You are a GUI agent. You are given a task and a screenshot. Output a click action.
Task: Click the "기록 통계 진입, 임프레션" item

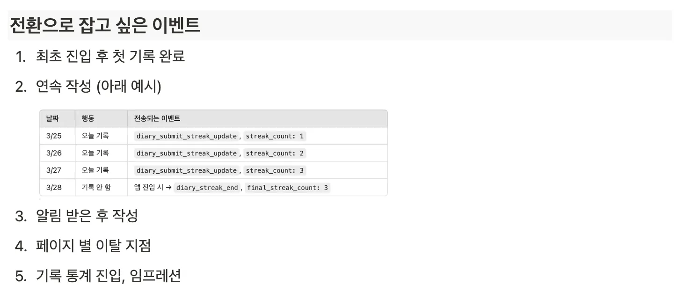tap(108, 276)
